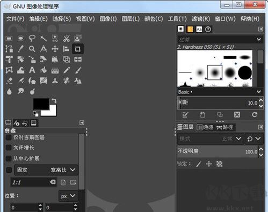
Task: Select the Text tool
Action: (x=32, y=70)
